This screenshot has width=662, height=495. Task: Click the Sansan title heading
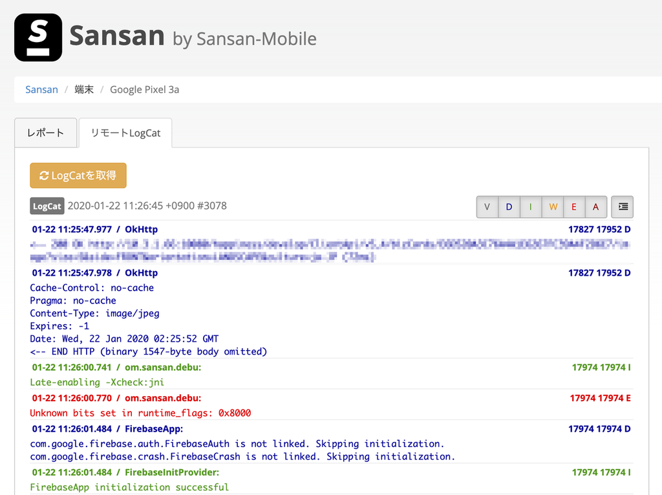[x=117, y=36]
